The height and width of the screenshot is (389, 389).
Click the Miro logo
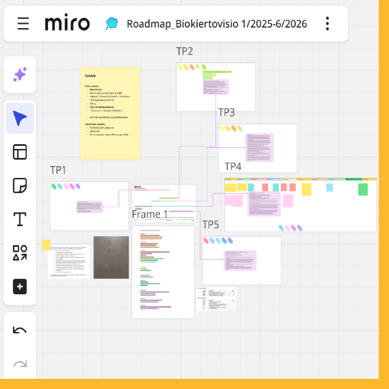67,23
